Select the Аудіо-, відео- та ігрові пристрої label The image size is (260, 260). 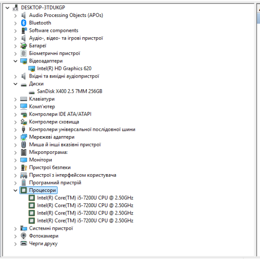click(66, 38)
